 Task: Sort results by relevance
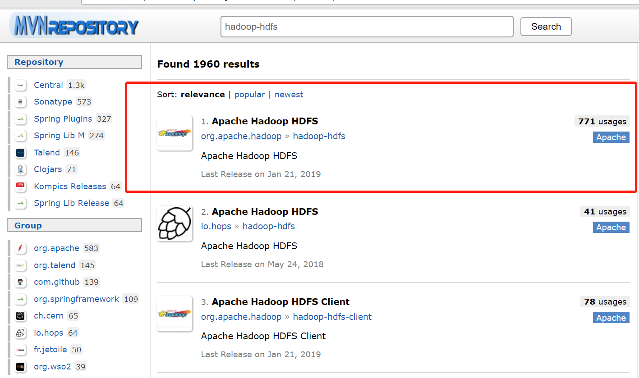point(202,94)
